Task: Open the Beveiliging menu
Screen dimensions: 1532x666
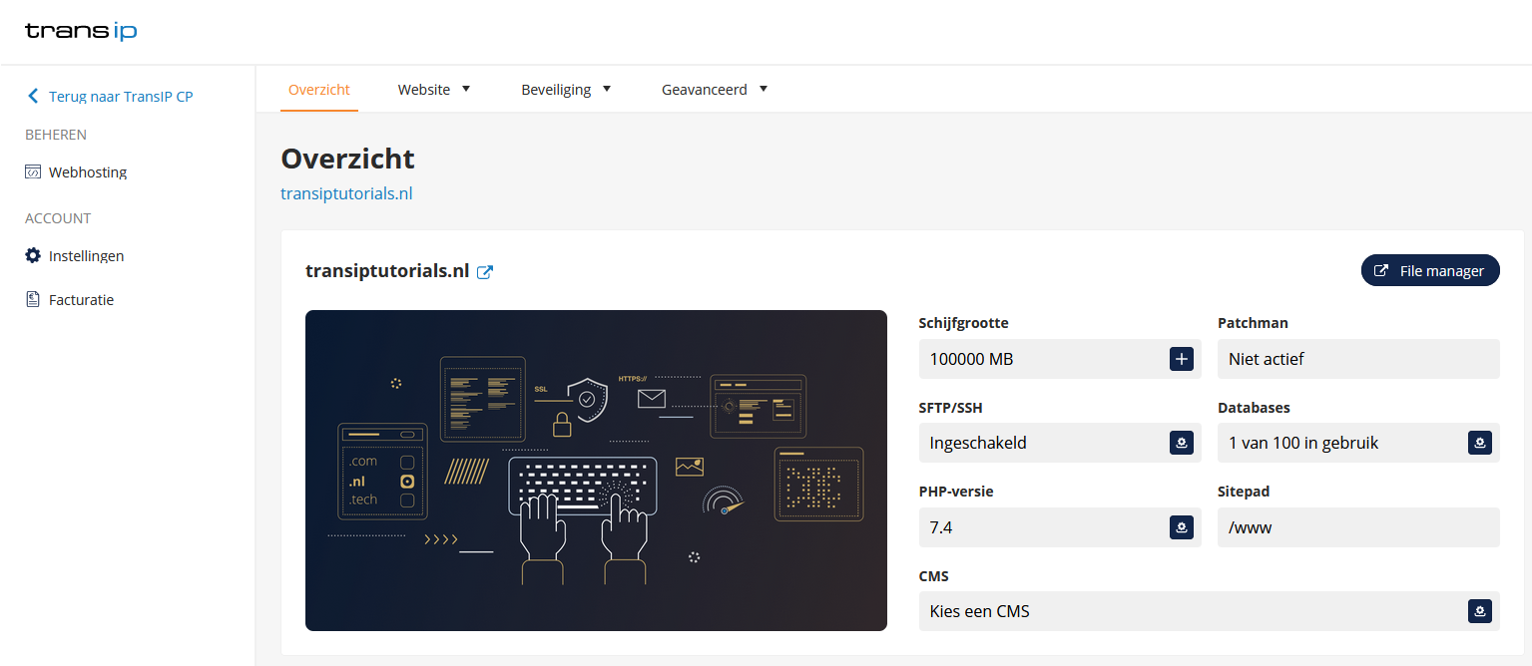Action: click(566, 90)
